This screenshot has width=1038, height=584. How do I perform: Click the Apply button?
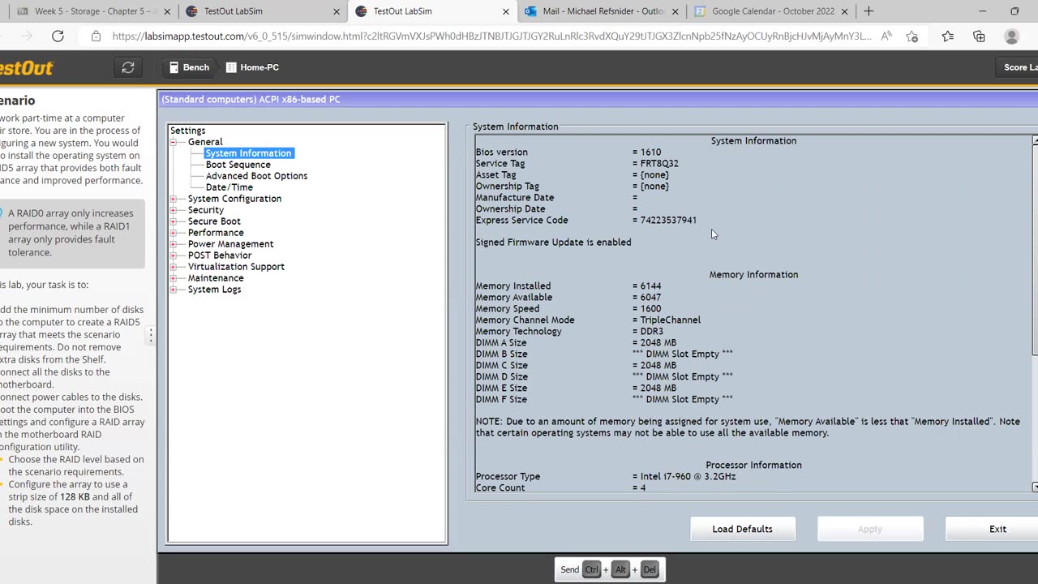click(x=869, y=529)
